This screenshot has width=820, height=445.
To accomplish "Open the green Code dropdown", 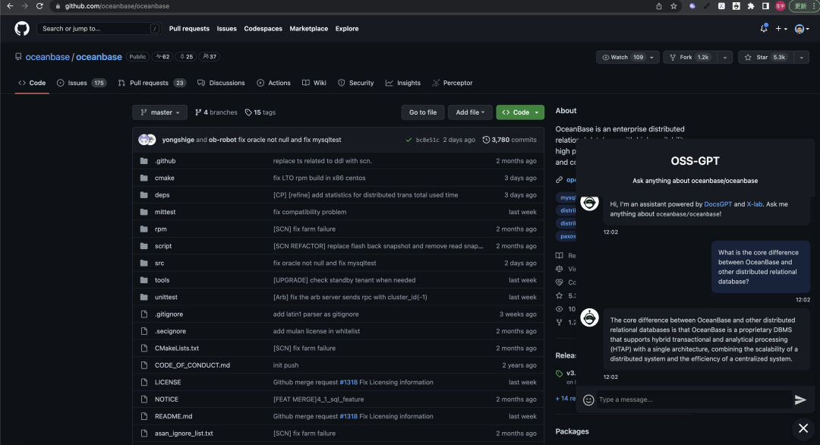I will tap(520, 112).
